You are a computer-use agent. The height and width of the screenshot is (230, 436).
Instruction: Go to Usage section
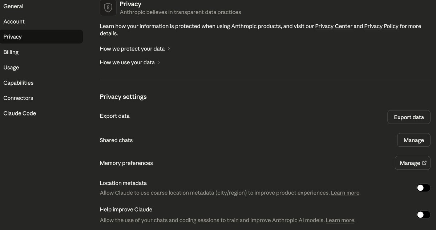11,68
